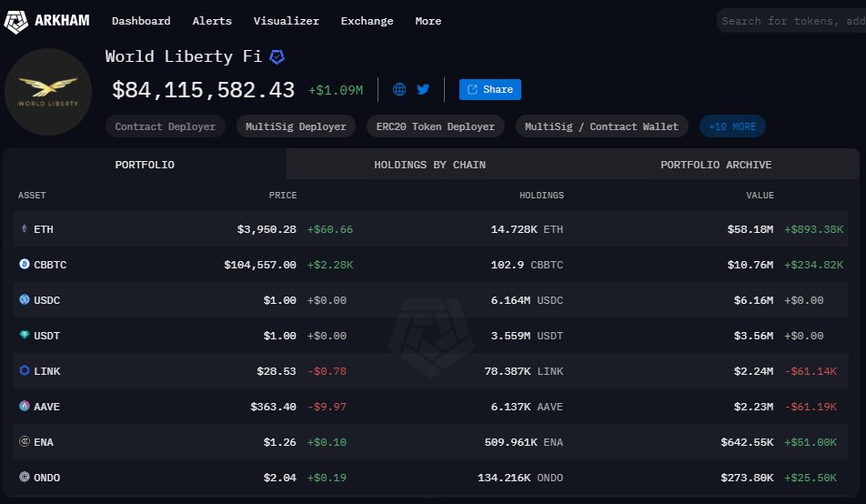Click the $58.18M ETH value
The width and height of the screenshot is (866, 504).
(x=750, y=228)
